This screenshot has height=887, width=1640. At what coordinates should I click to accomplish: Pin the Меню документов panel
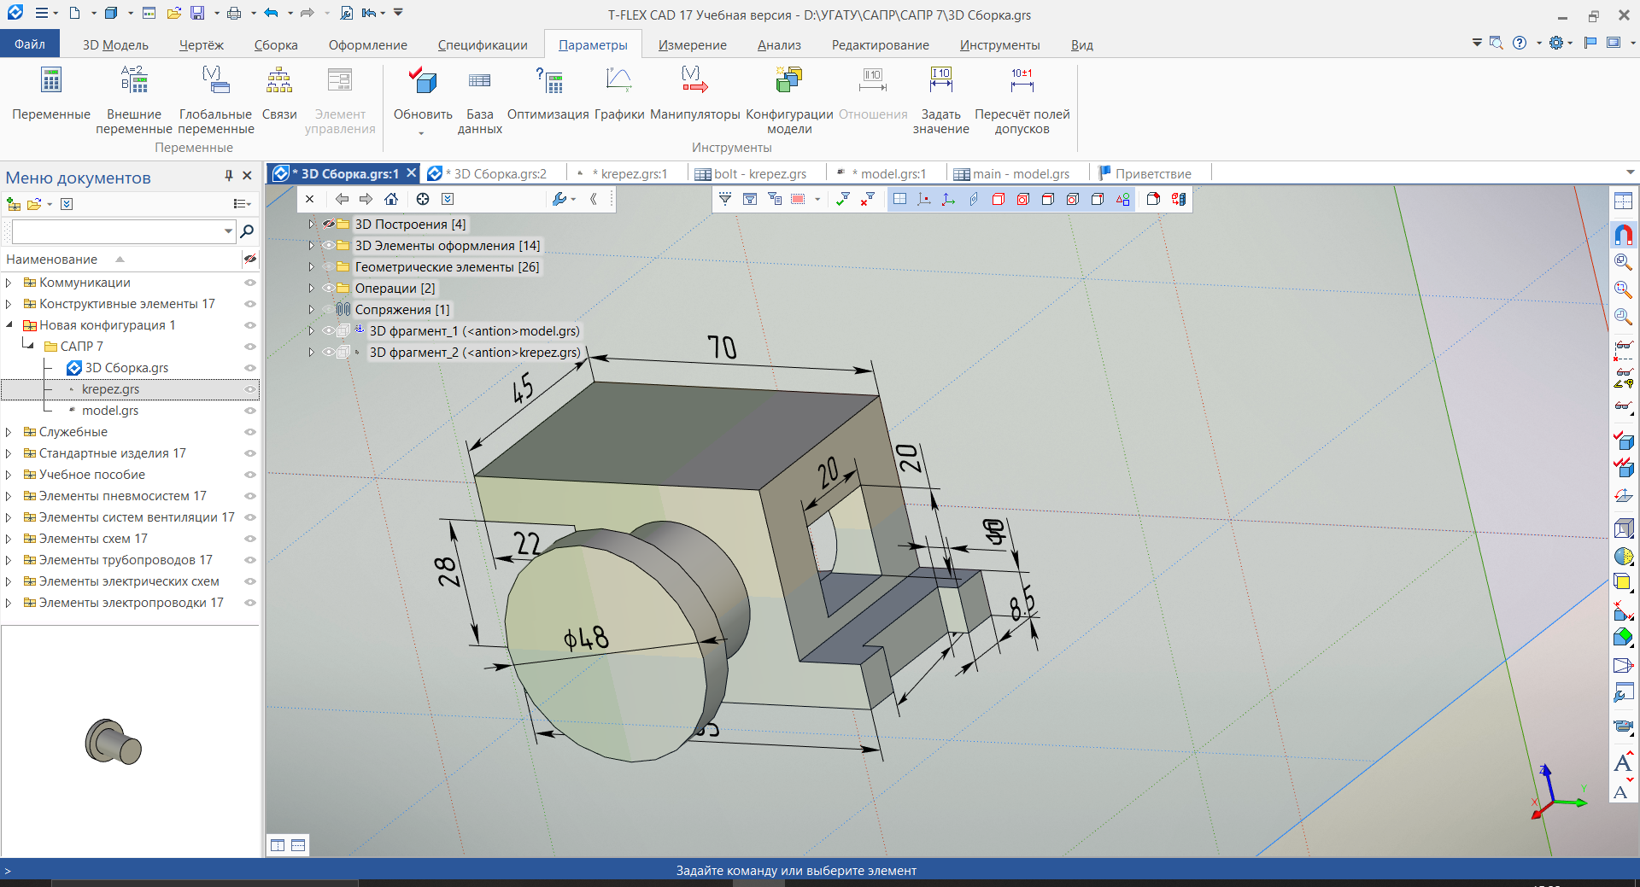pos(229,175)
